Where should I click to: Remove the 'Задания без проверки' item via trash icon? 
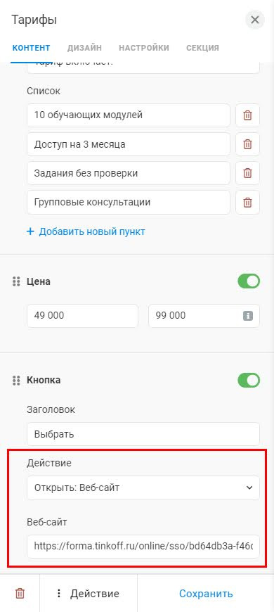pos(247,173)
